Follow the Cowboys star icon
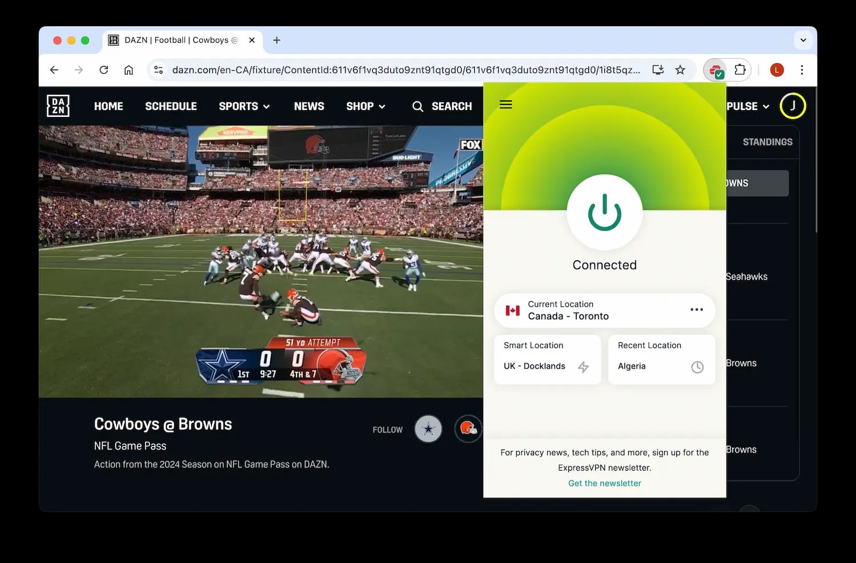Screen dimensions: 856x563 tap(428, 429)
